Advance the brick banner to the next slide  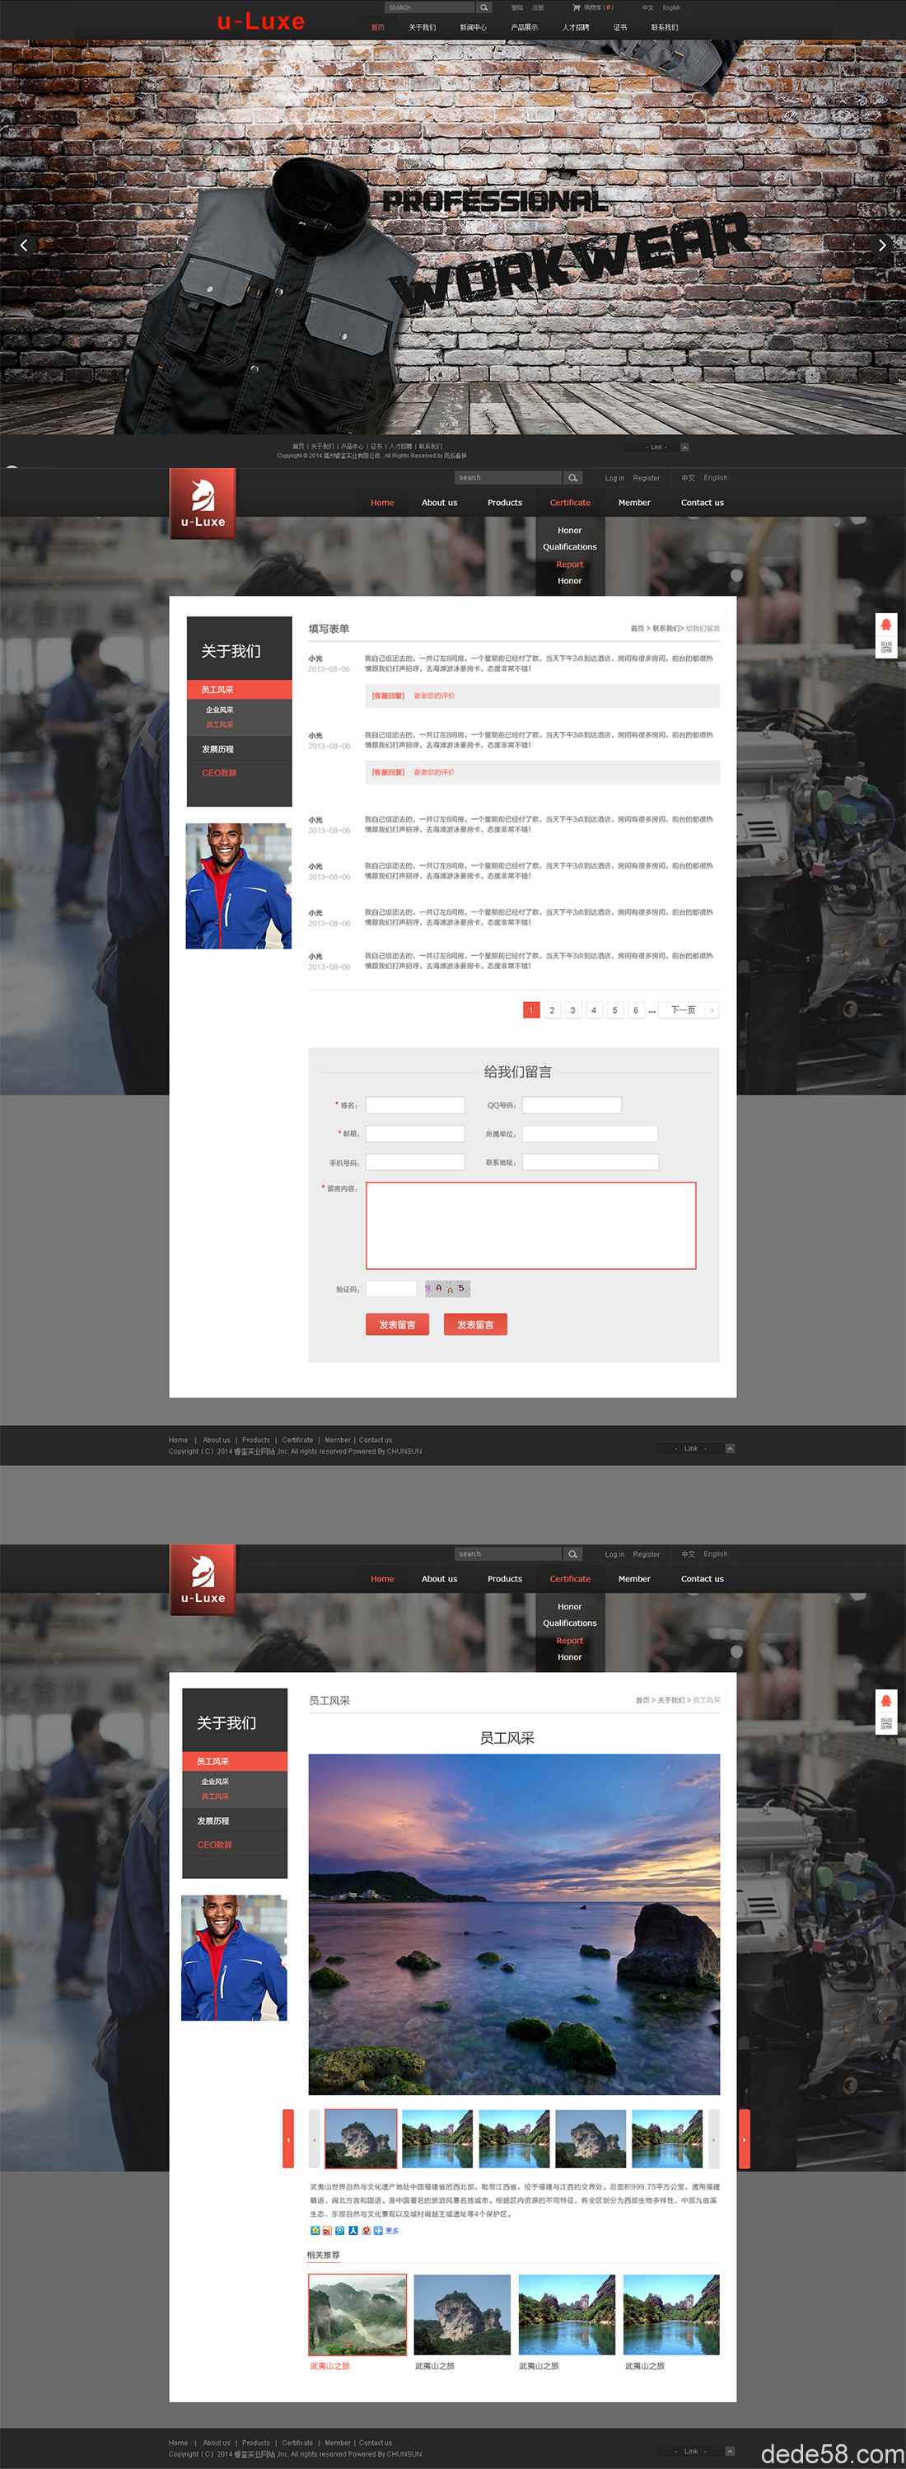(x=882, y=246)
